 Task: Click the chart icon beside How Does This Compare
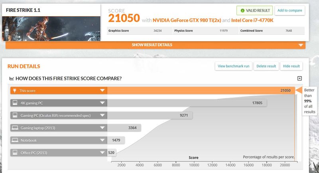coord(12,79)
